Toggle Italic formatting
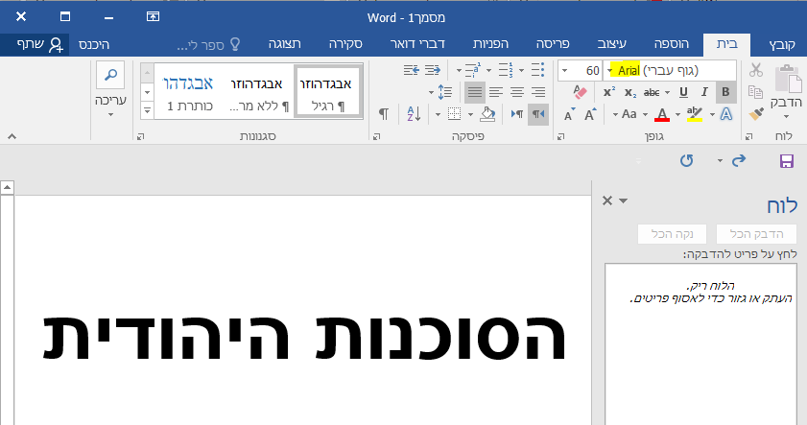This screenshot has width=807, height=425. [x=704, y=92]
